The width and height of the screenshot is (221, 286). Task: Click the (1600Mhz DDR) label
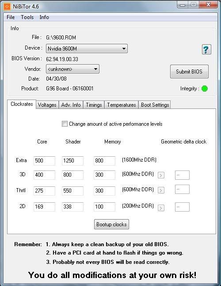[139, 160]
